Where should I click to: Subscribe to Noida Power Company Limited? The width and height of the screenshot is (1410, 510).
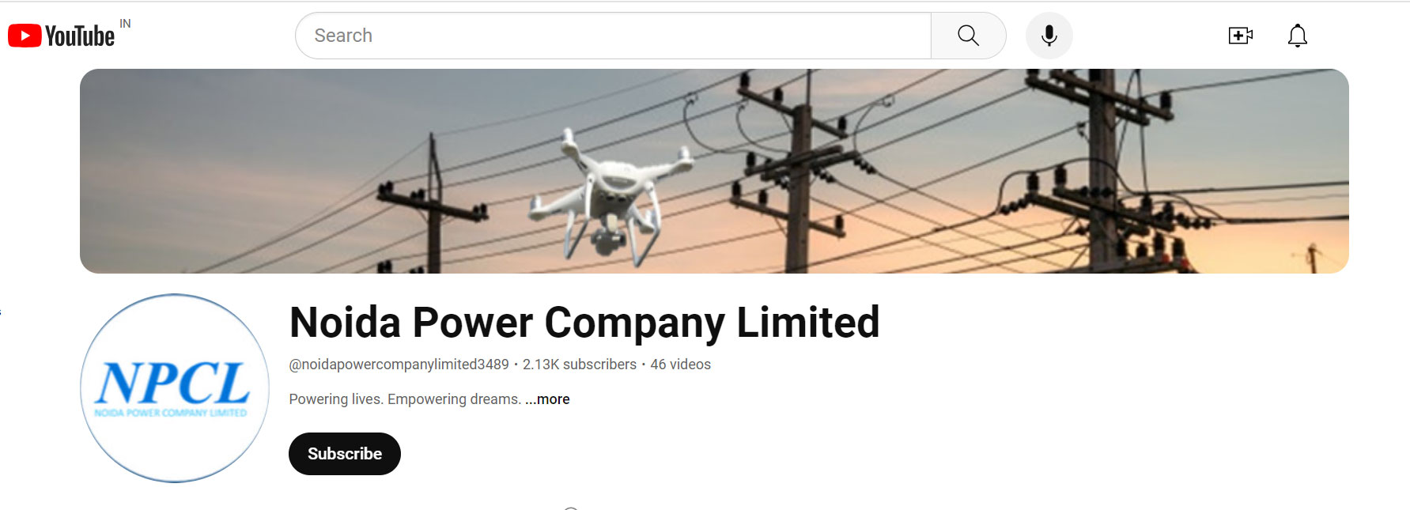coord(345,454)
